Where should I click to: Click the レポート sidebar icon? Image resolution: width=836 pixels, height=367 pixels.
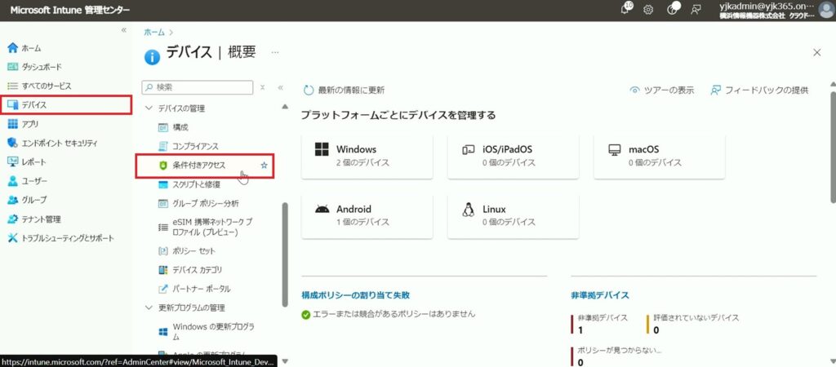tap(13, 162)
